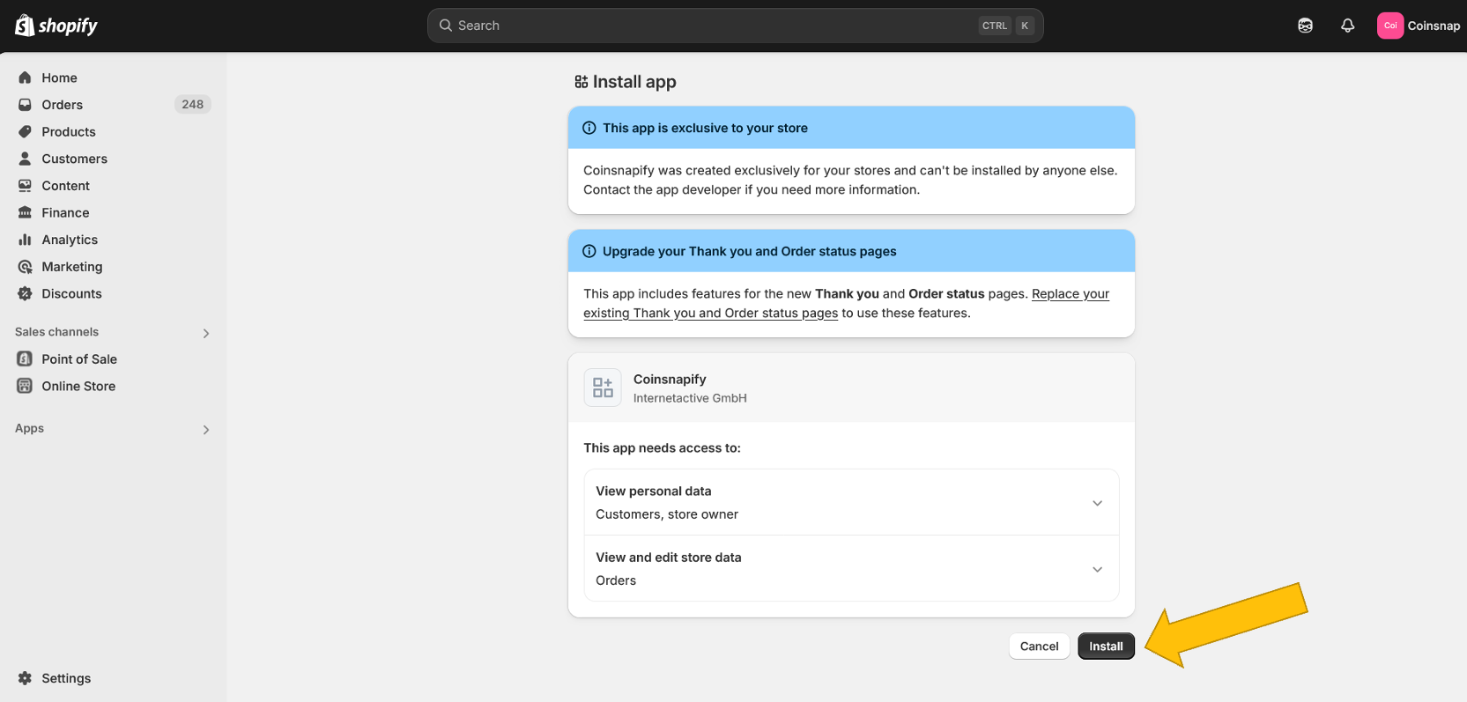1467x702 pixels.
Task: Click the Install button
Action: (x=1106, y=647)
